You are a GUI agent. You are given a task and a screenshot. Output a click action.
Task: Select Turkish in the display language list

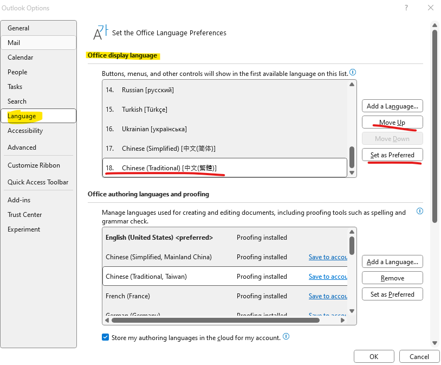point(225,109)
